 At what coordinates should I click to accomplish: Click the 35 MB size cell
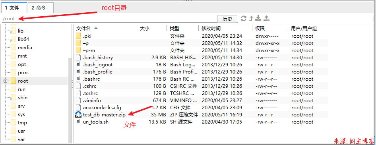[159, 114]
